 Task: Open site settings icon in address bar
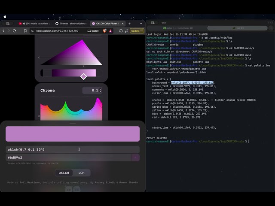(32, 31)
